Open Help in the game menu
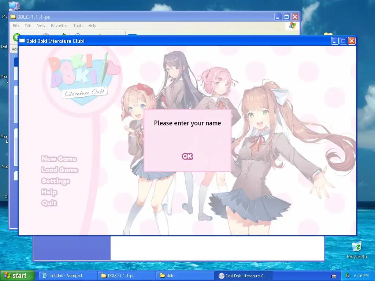The height and width of the screenshot is (281, 375). [49, 192]
